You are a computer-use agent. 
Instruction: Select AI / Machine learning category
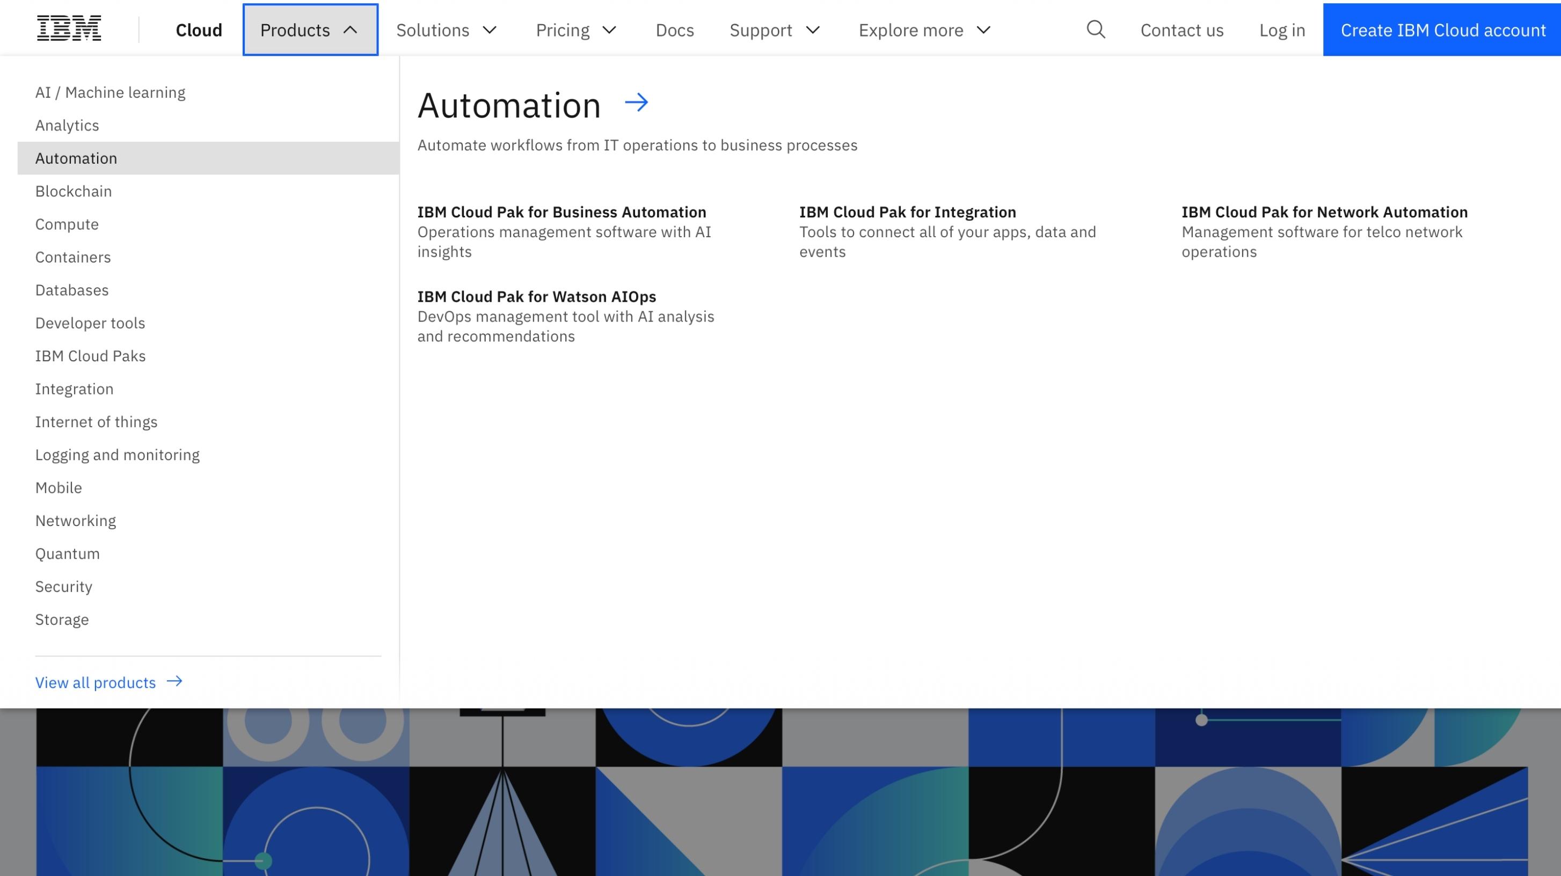pos(111,91)
